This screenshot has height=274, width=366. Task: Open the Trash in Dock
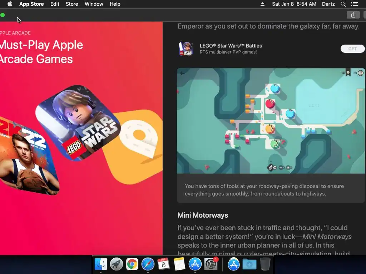pyautogui.click(x=265, y=264)
